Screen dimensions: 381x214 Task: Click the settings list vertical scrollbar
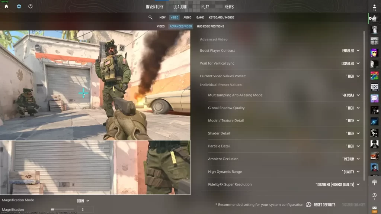[x=364, y=106]
